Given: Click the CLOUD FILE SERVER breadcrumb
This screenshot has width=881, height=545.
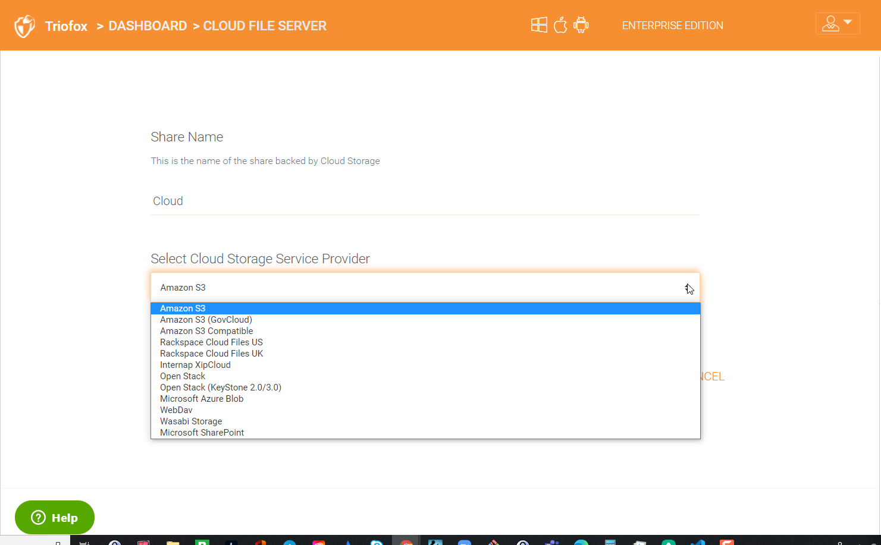Looking at the screenshot, I should click(265, 26).
